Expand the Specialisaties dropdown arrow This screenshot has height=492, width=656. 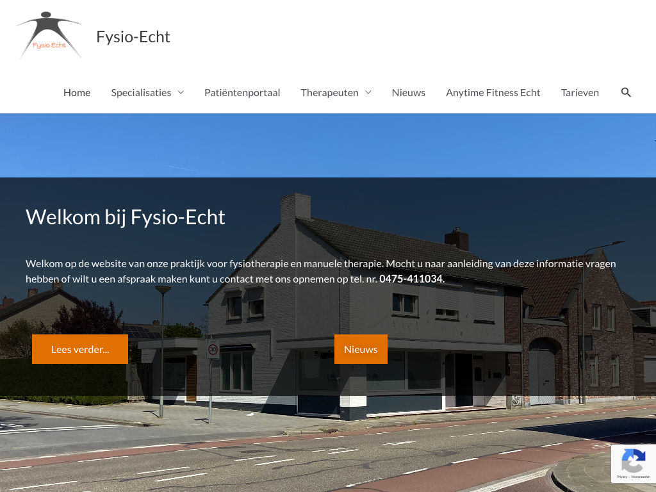click(181, 92)
